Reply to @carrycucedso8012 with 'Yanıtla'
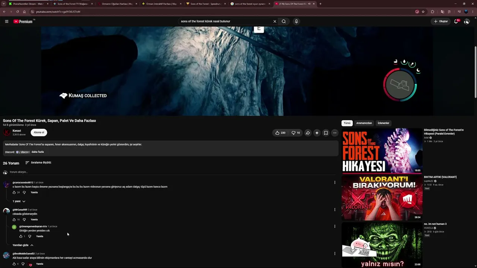The height and width of the screenshot is (268, 477). tap(34, 192)
